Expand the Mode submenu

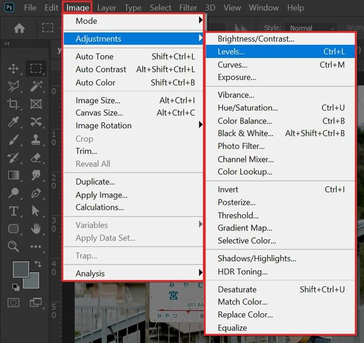tap(134, 21)
